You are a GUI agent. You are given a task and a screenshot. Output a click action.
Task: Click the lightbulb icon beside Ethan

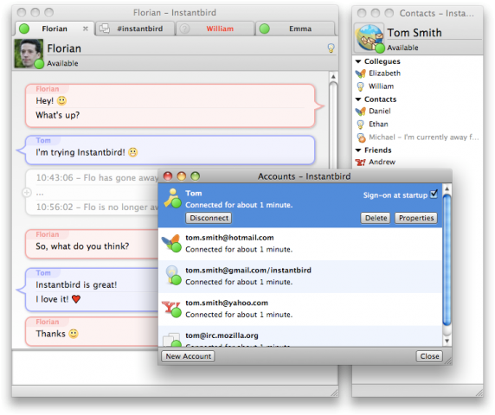click(360, 124)
